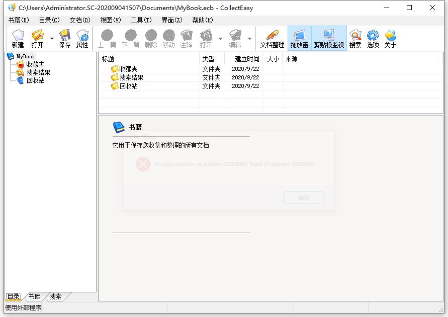Launch 文档整理 (Document Organizer) tool
The height and width of the screenshot is (317, 448).
coord(272,38)
